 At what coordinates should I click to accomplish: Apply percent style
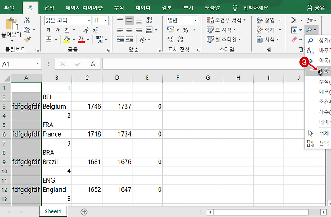pos(185,30)
